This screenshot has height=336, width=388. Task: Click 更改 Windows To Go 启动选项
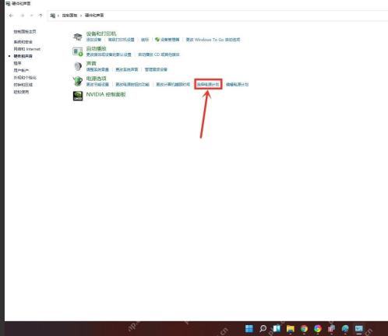point(213,40)
